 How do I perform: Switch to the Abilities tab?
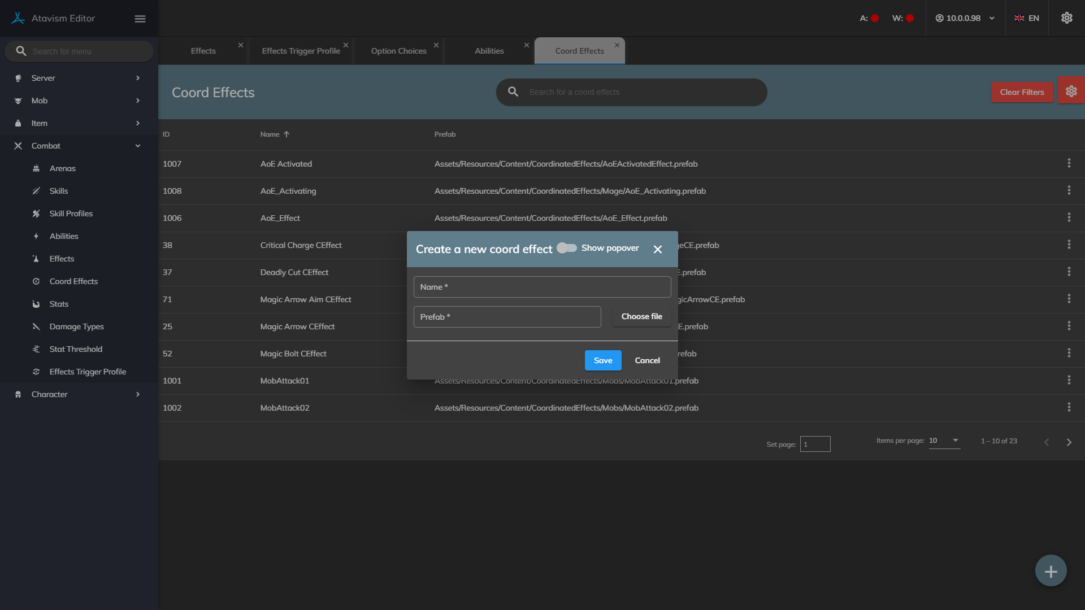pyautogui.click(x=489, y=51)
